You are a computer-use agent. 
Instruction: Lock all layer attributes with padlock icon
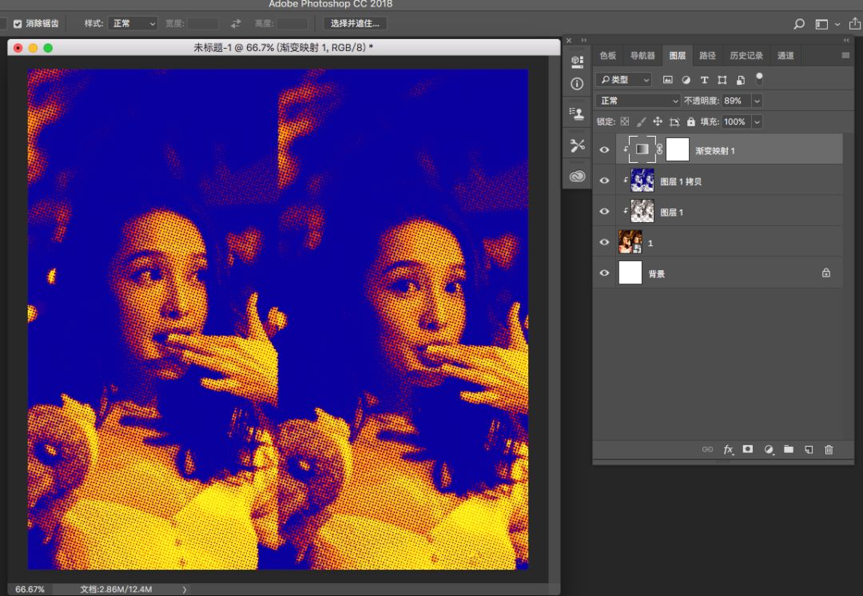(690, 122)
